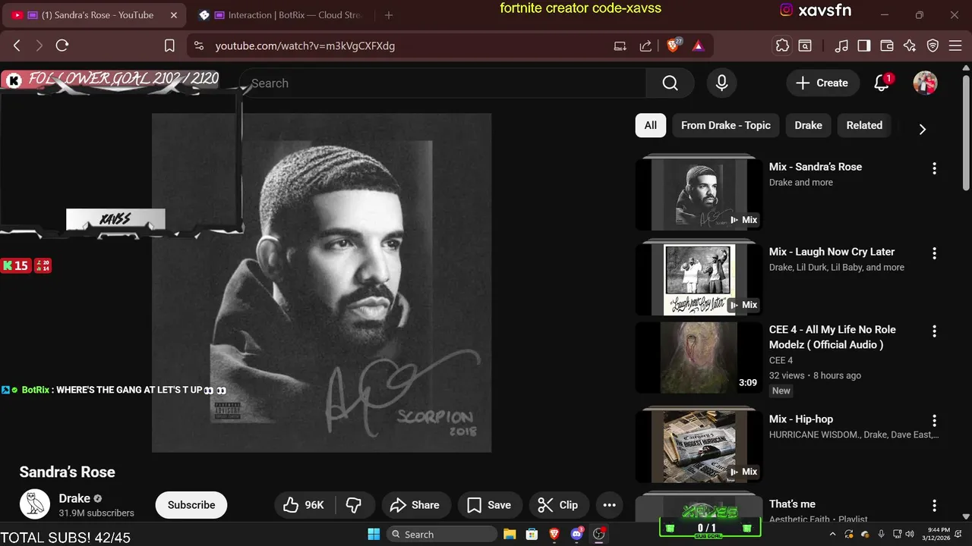Click the Create button
The image size is (972, 546).
822,83
